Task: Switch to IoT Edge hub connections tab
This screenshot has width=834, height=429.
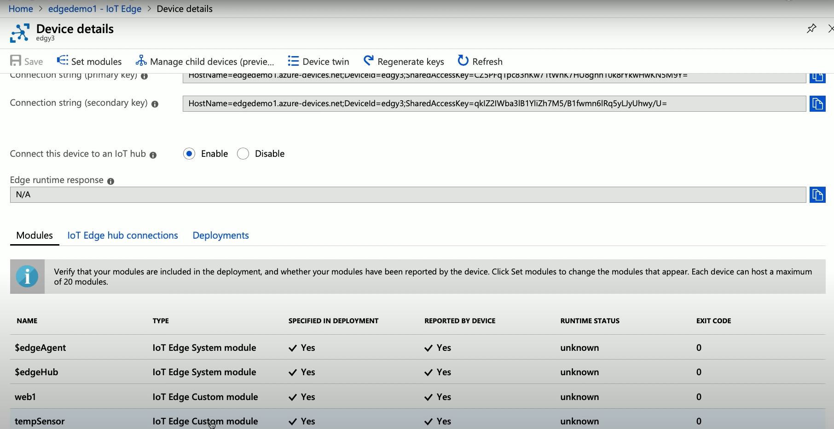Action: tap(122, 235)
